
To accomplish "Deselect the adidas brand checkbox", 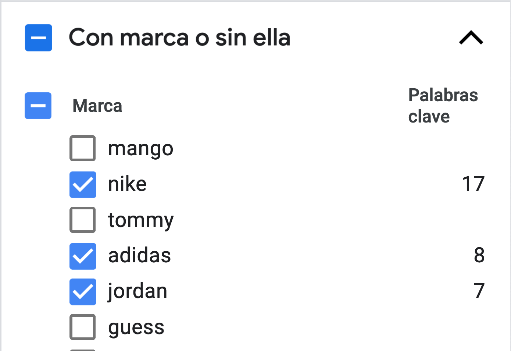I will 82,256.
